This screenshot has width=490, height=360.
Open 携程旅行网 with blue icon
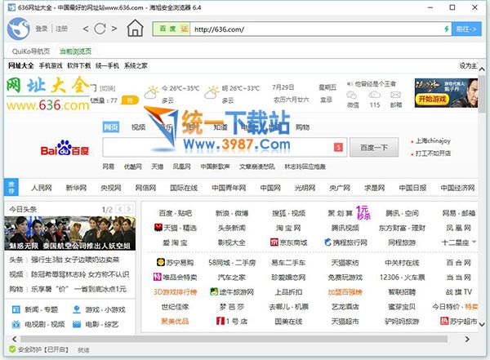tap(345, 242)
